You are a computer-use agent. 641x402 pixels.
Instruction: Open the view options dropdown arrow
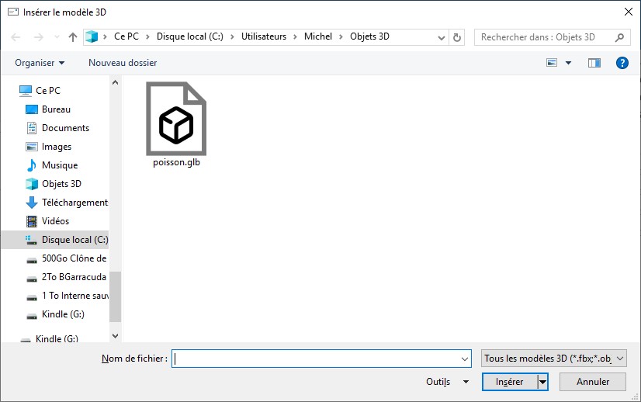(x=568, y=63)
